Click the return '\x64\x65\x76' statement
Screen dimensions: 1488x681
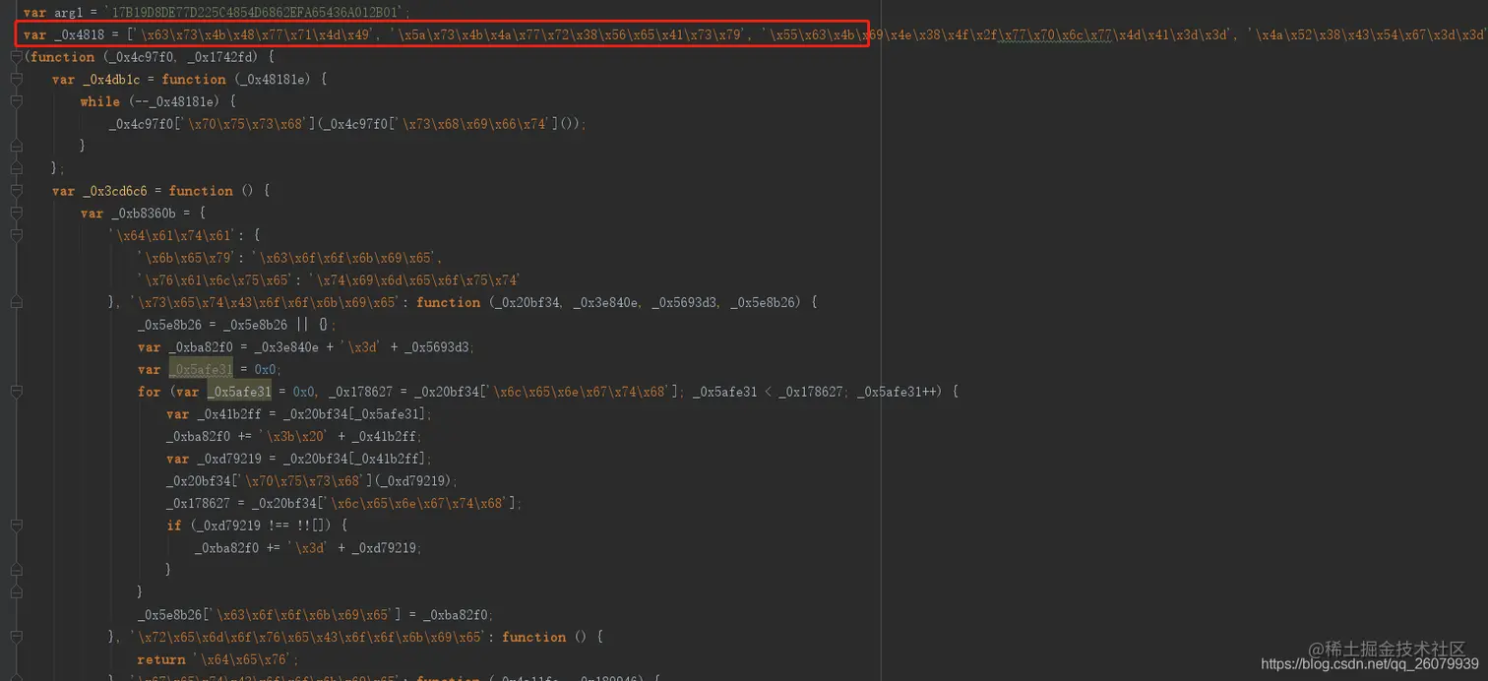[x=218, y=659]
